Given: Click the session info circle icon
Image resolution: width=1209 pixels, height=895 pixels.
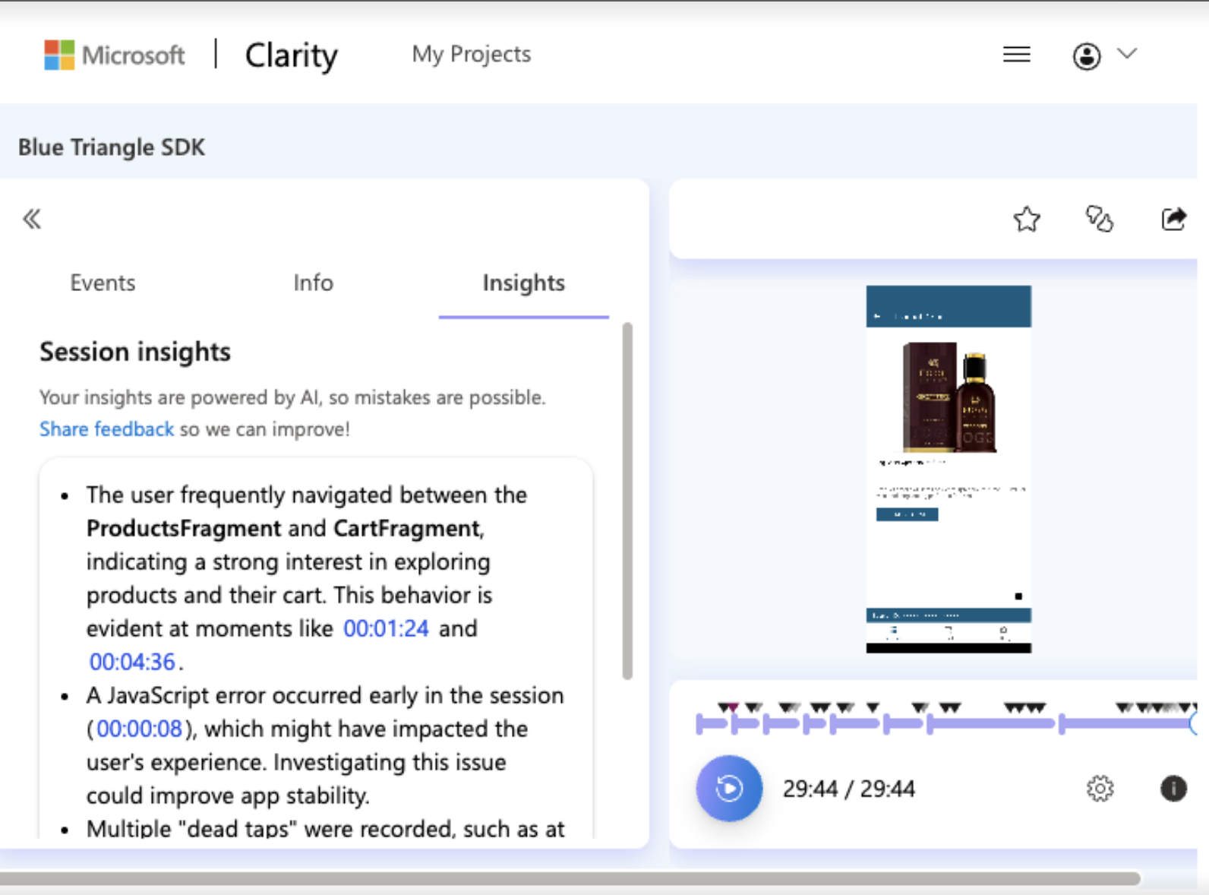Looking at the screenshot, I should tap(1173, 789).
